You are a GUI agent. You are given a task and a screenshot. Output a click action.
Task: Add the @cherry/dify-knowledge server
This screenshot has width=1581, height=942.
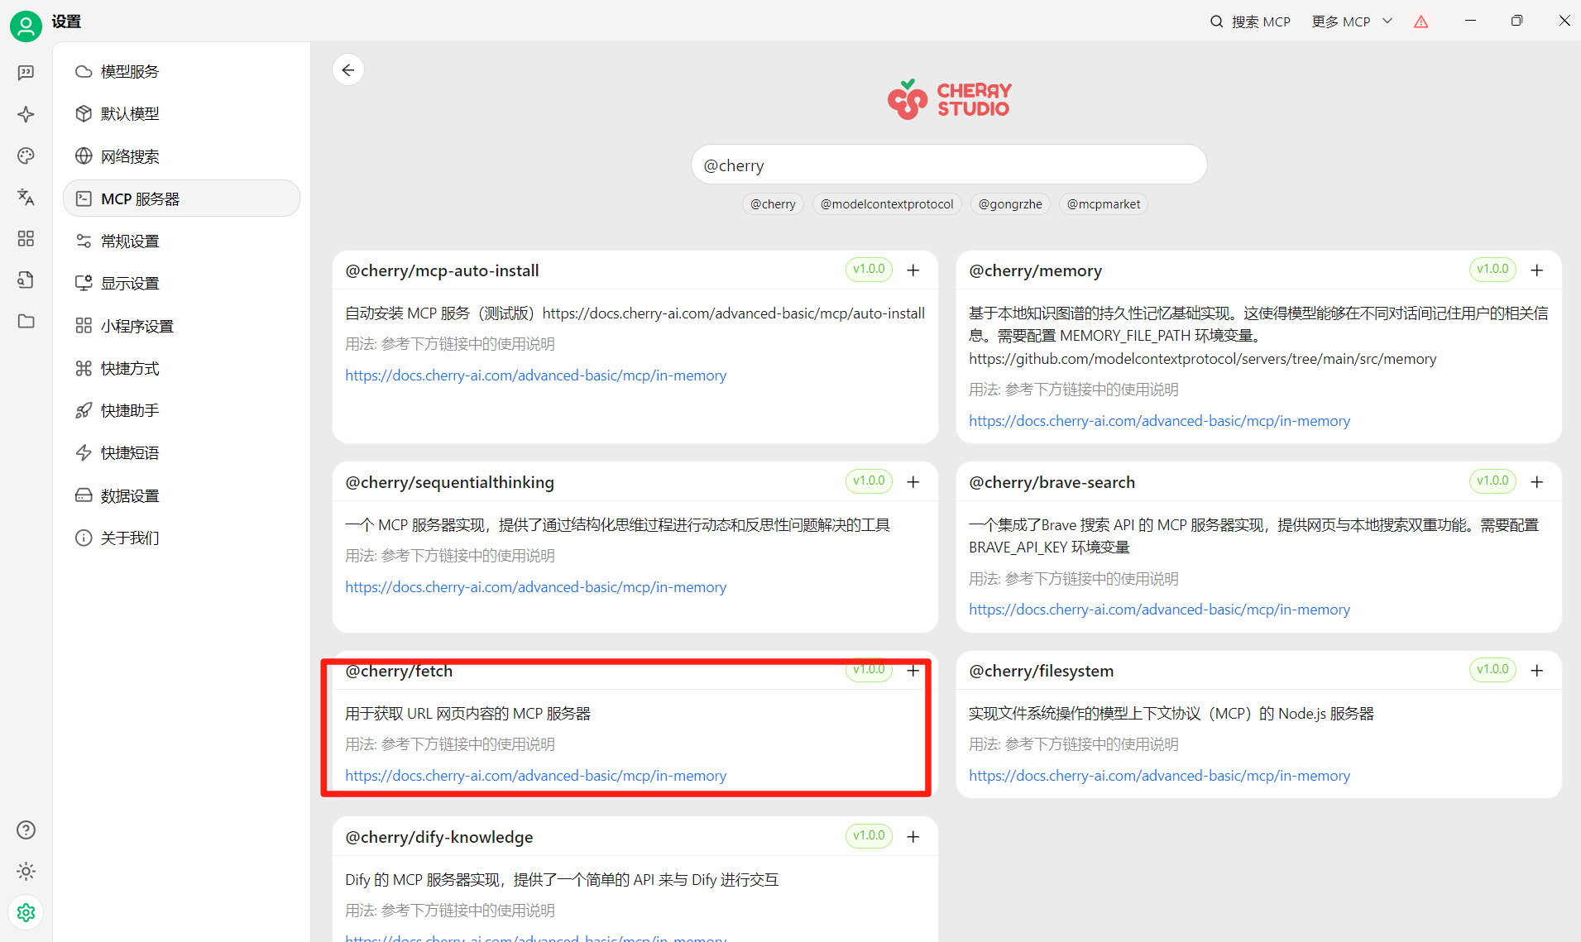[x=913, y=837]
